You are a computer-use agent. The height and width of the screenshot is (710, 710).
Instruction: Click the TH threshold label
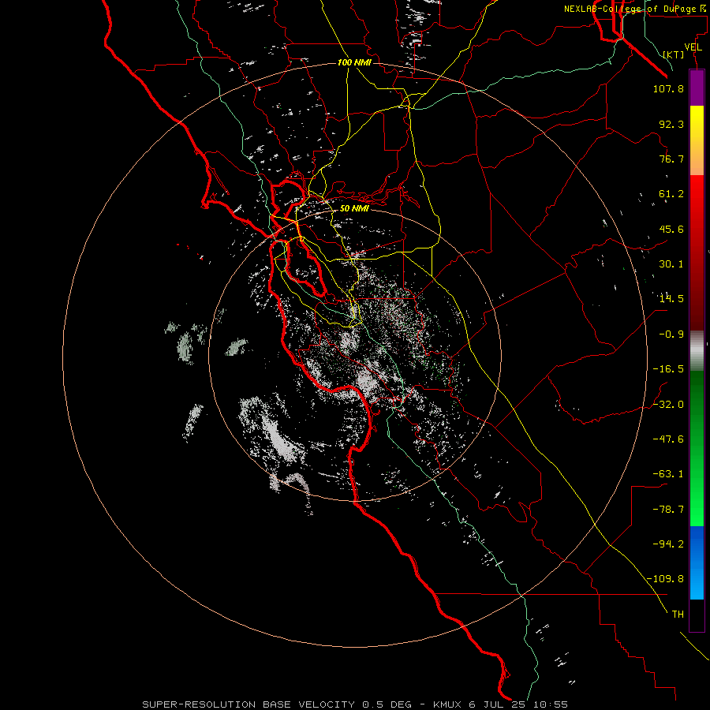(x=678, y=615)
